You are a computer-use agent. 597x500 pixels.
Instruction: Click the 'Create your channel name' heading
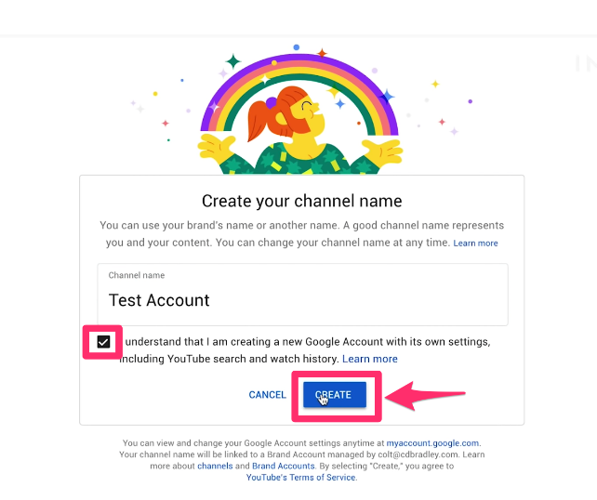pyautogui.click(x=301, y=201)
